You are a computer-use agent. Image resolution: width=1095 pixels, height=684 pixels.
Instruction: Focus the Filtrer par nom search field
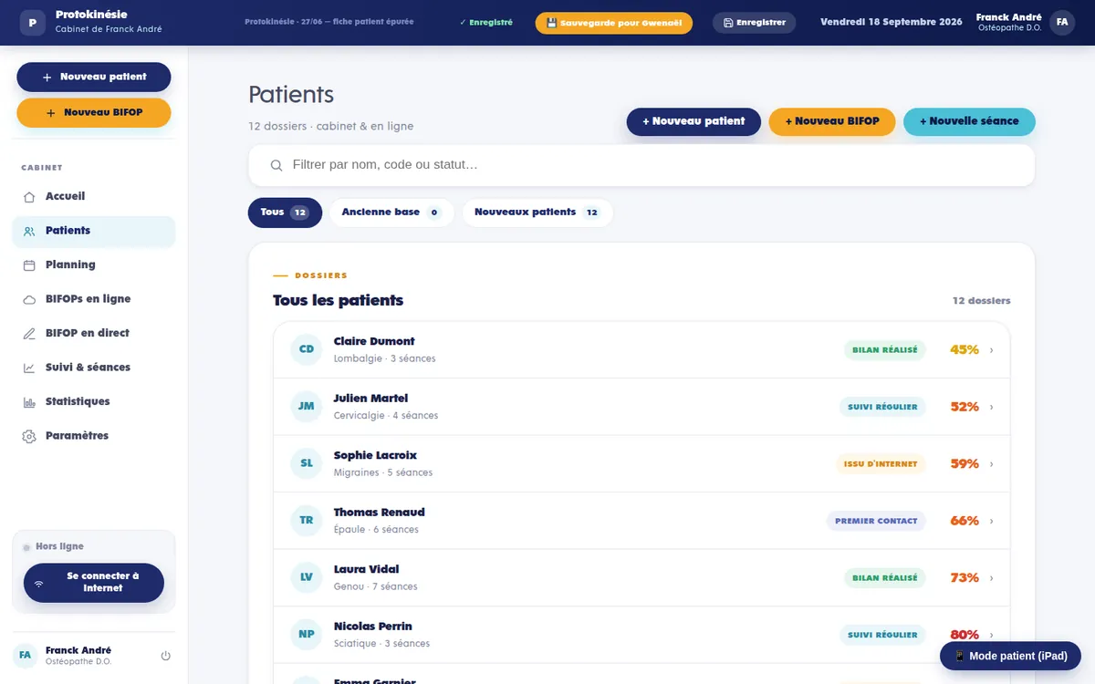(641, 165)
